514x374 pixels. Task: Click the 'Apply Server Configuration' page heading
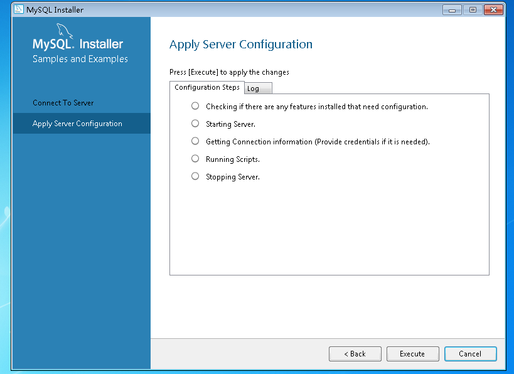(241, 45)
